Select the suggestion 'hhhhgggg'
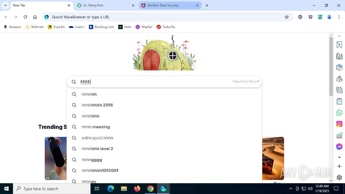This screenshot has height=194, width=345. pyautogui.click(x=164, y=160)
